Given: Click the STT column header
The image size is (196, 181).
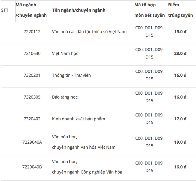Looking at the screenshot, I should pos(5,10).
